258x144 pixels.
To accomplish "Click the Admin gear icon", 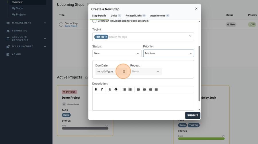I will click(8, 54).
